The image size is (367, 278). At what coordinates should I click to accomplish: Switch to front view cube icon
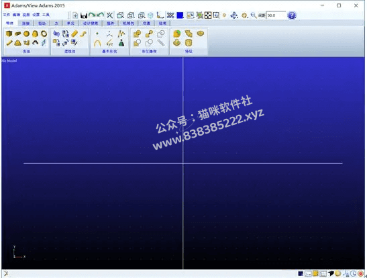click(x=121, y=15)
